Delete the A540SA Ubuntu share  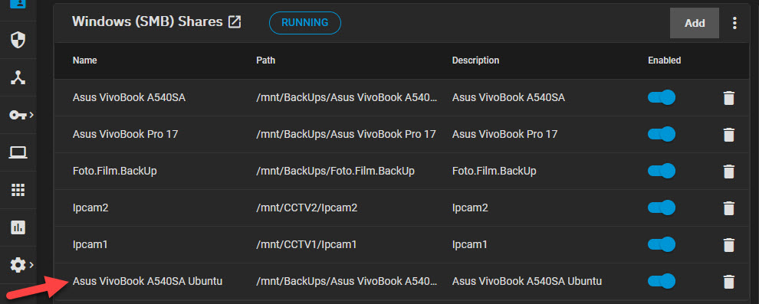(x=728, y=281)
